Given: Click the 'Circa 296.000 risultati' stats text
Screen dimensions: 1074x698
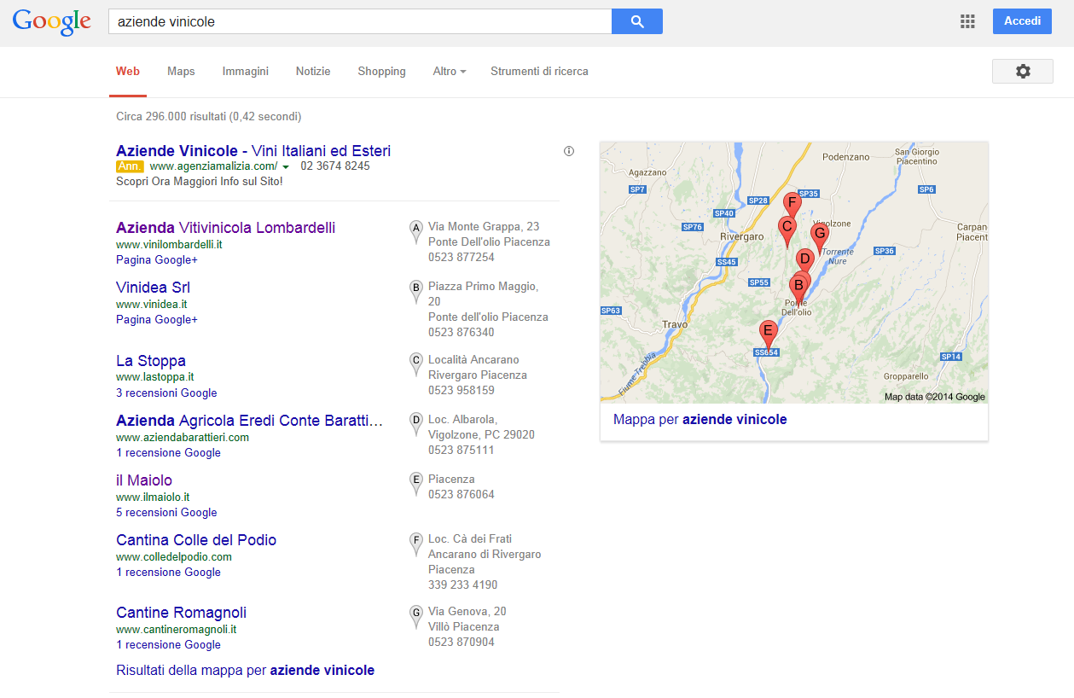Looking at the screenshot, I should pos(208,116).
